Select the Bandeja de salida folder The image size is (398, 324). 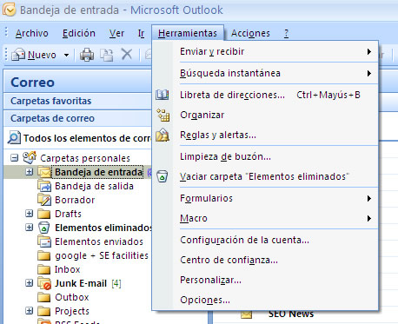pos(94,186)
